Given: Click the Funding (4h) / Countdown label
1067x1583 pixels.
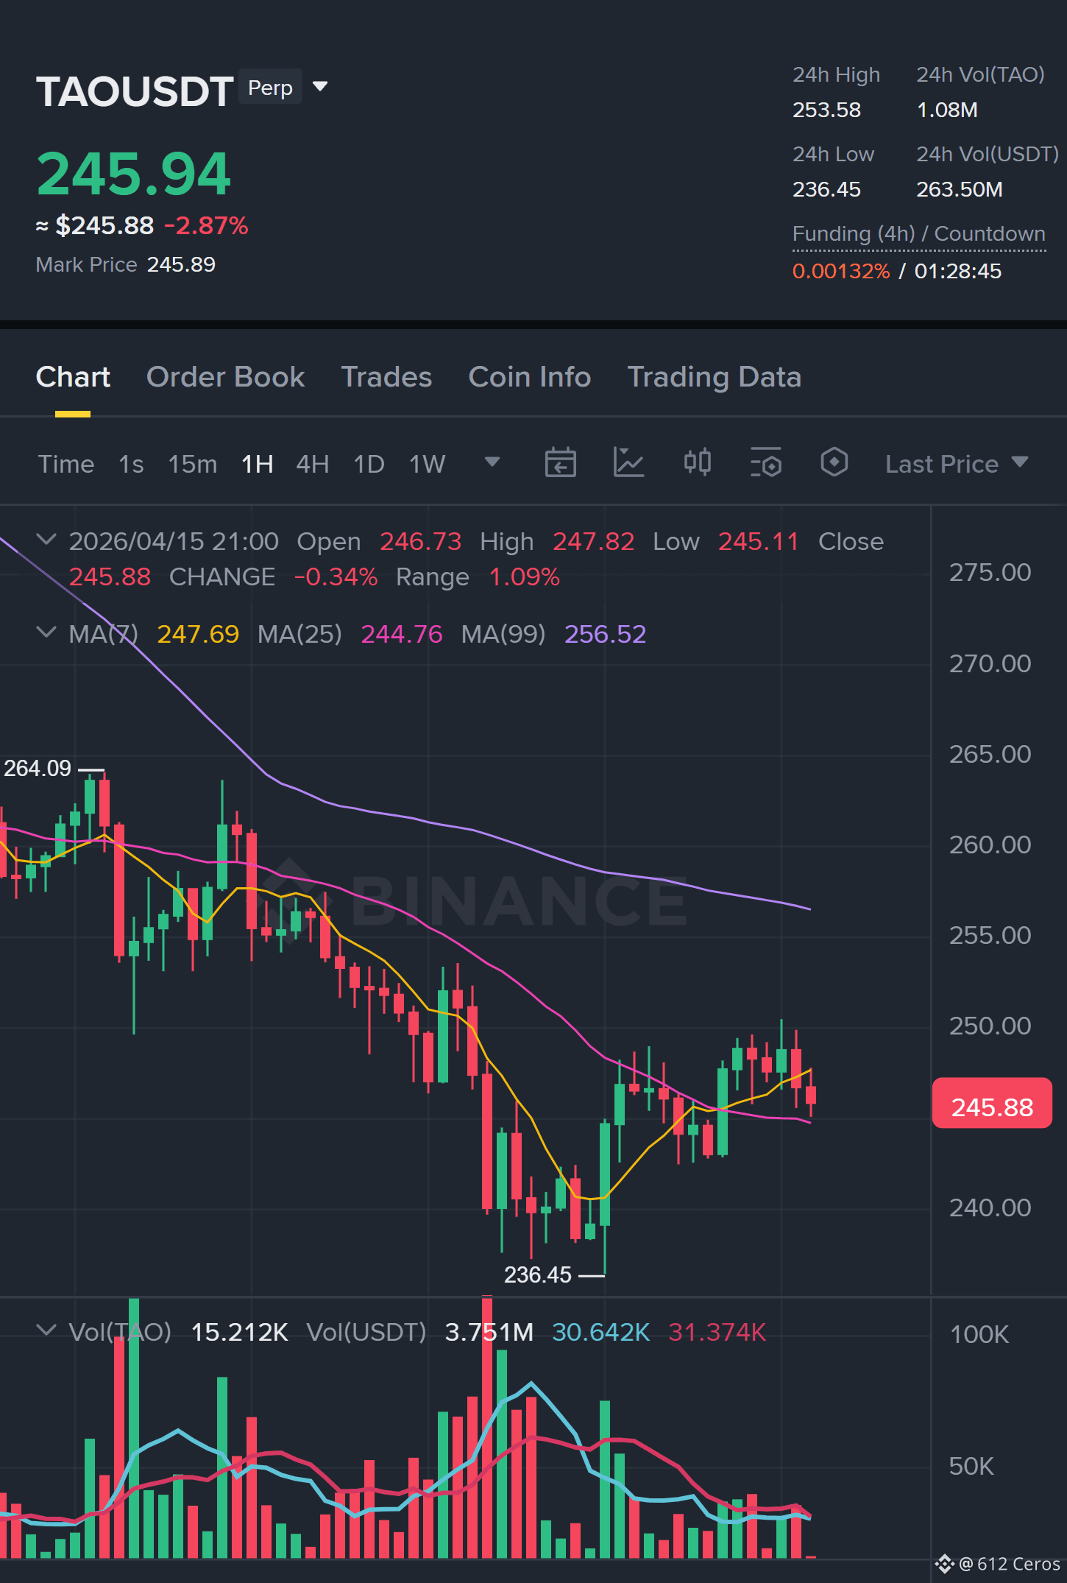Looking at the screenshot, I should click(x=918, y=234).
